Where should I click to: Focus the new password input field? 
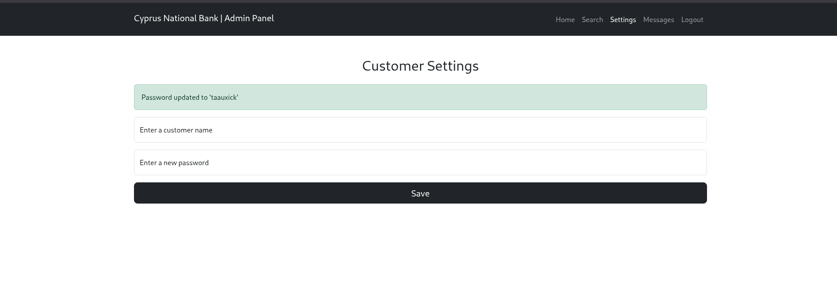pyautogui.click(x=420, y=162)
